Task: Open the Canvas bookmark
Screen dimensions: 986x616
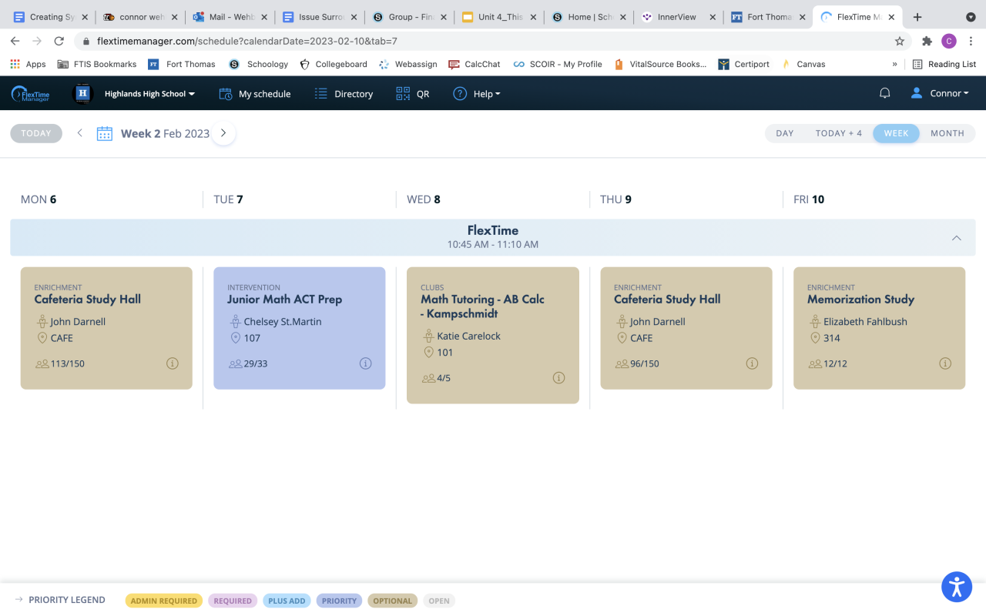Action: (803, 64)
